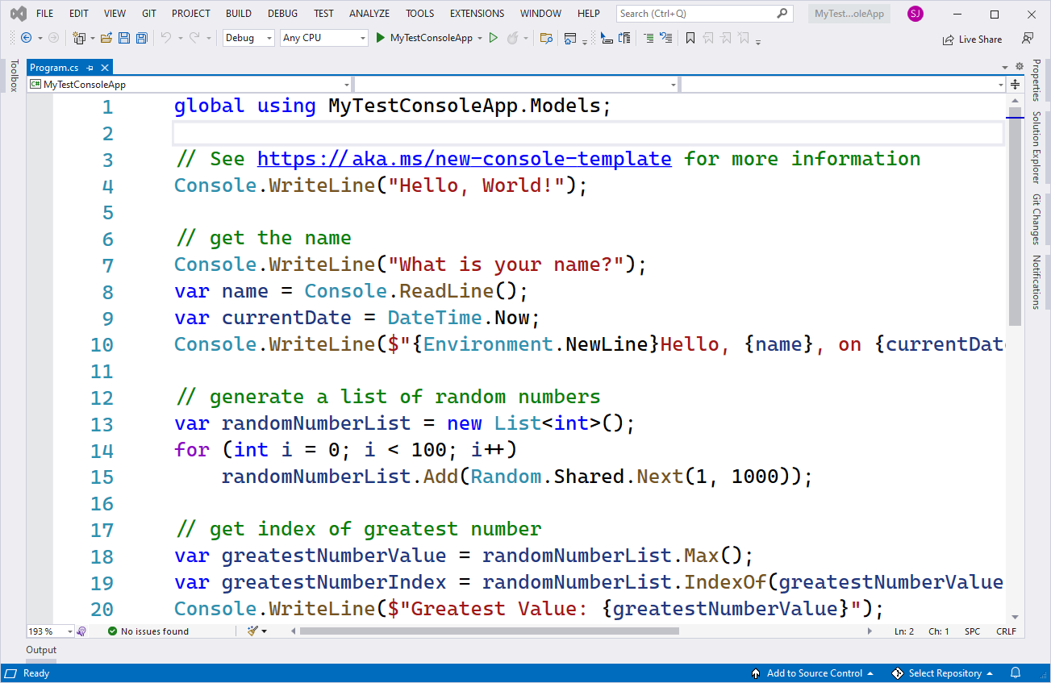Click the Open File folder icon
The image size is (1051, 683).
click(x=107, y=38)
